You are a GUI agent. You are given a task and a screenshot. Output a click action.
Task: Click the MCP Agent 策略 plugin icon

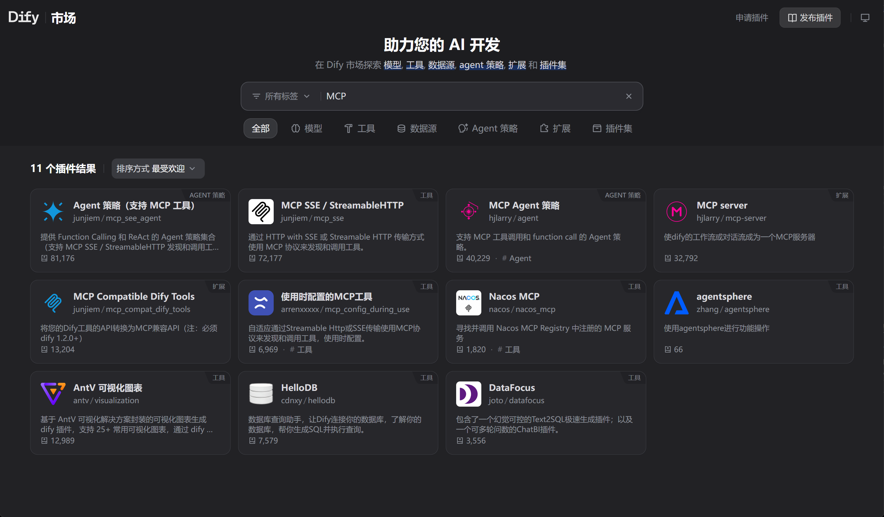(x=469, y=212)
